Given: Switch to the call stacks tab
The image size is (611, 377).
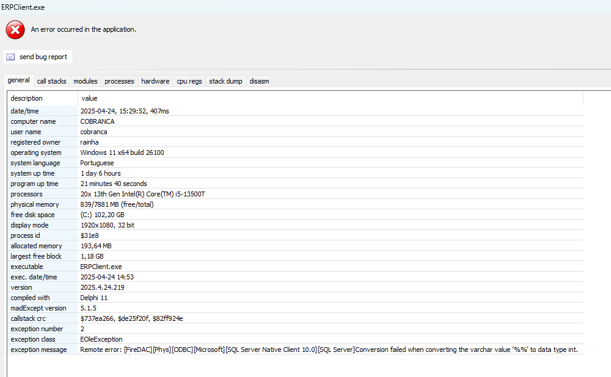Looking at the screenshot, I should pyautogui.click(x=51, y=81).
